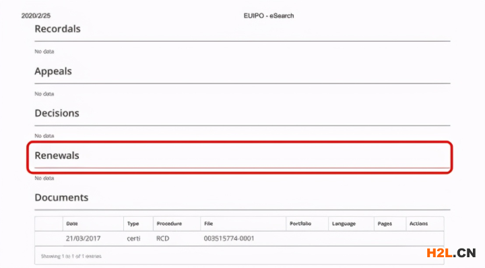
Task: Select the highlighted Renewals heading
Action: (x=57, y=156)
